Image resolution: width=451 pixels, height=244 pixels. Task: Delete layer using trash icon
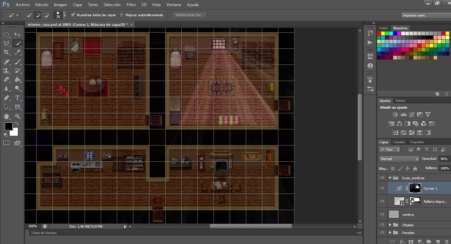[447, 241]
